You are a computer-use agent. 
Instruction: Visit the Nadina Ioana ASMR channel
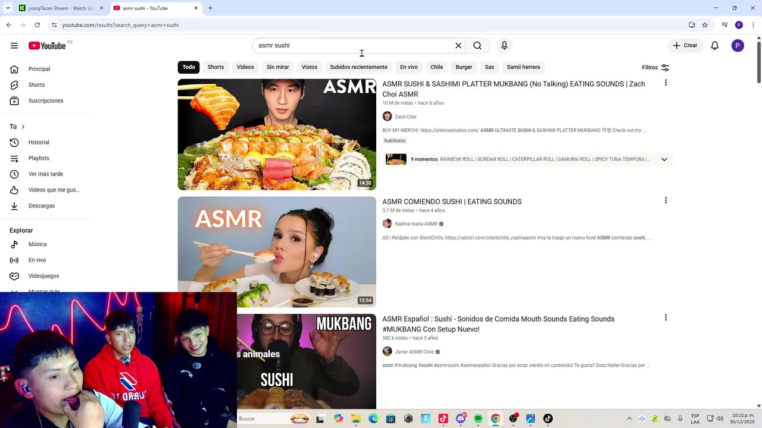[416, 224]
